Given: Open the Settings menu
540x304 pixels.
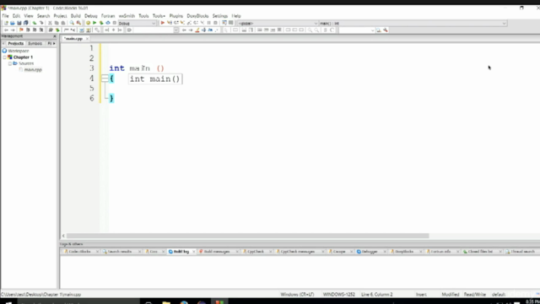Looking at the screenshot, I should [220, 16].
